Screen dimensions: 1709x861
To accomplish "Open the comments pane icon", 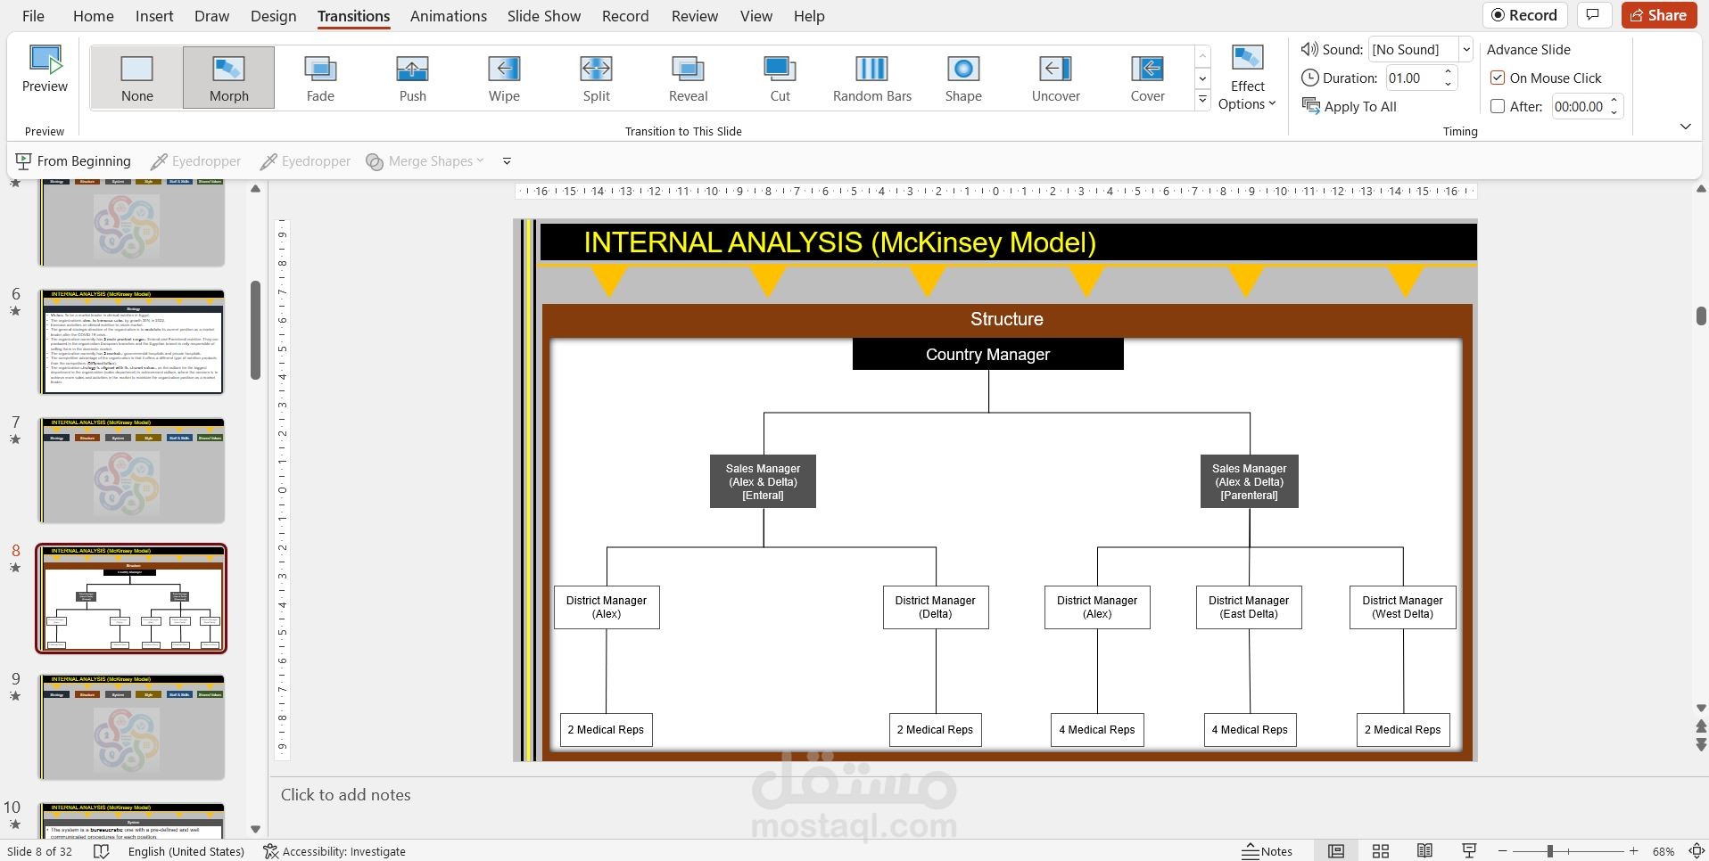I will pyautogui.click(x=1593, y=15).
